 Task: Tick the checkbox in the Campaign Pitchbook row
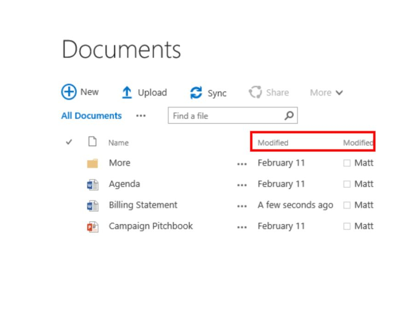point(347,227)
